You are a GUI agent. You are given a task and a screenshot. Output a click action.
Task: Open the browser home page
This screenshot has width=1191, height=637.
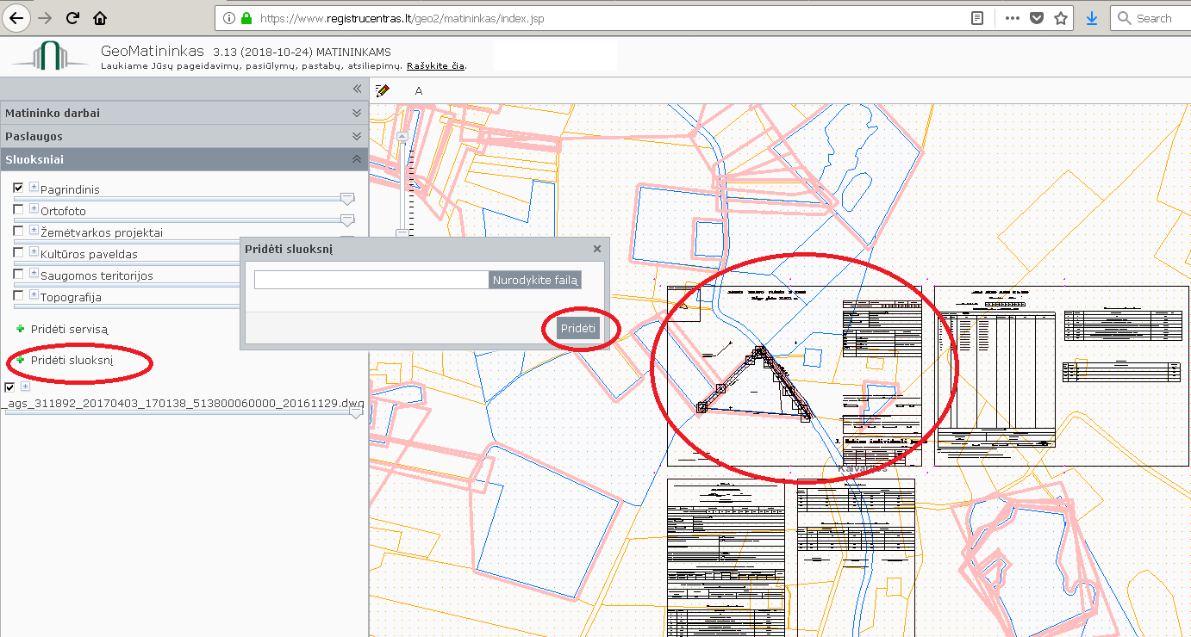coord(100,17)
